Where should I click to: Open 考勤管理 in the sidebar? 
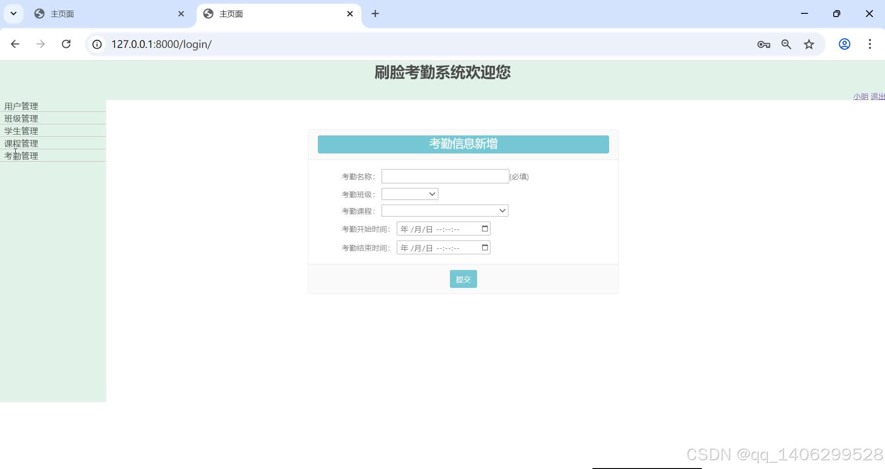pyautogui.click(x=21, y=155)
